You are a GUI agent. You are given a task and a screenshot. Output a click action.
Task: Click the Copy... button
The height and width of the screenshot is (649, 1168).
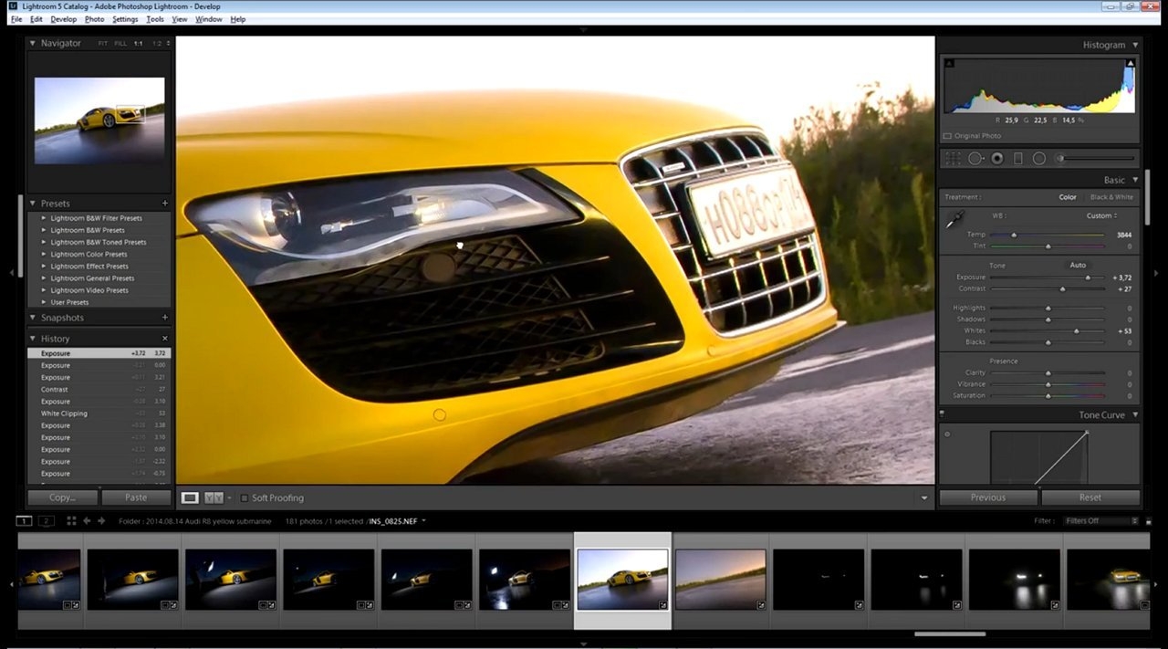62,497
